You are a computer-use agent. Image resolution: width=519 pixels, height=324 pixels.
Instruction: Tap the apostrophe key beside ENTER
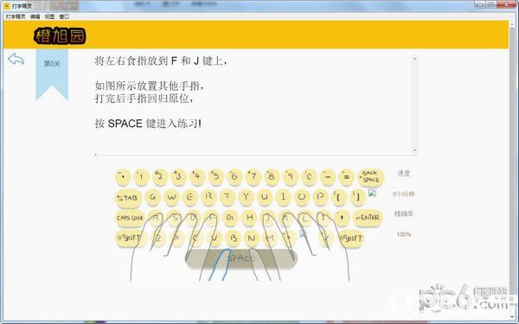point(342,218)
